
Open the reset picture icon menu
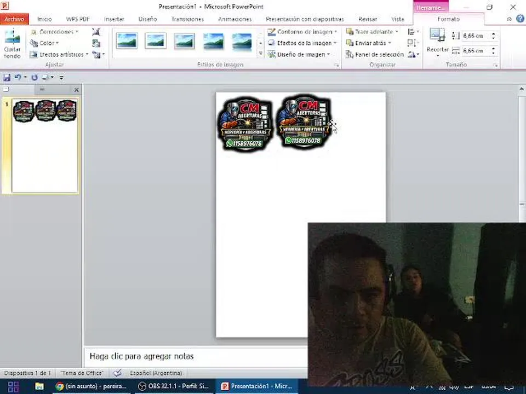click(x=98, y=55)
